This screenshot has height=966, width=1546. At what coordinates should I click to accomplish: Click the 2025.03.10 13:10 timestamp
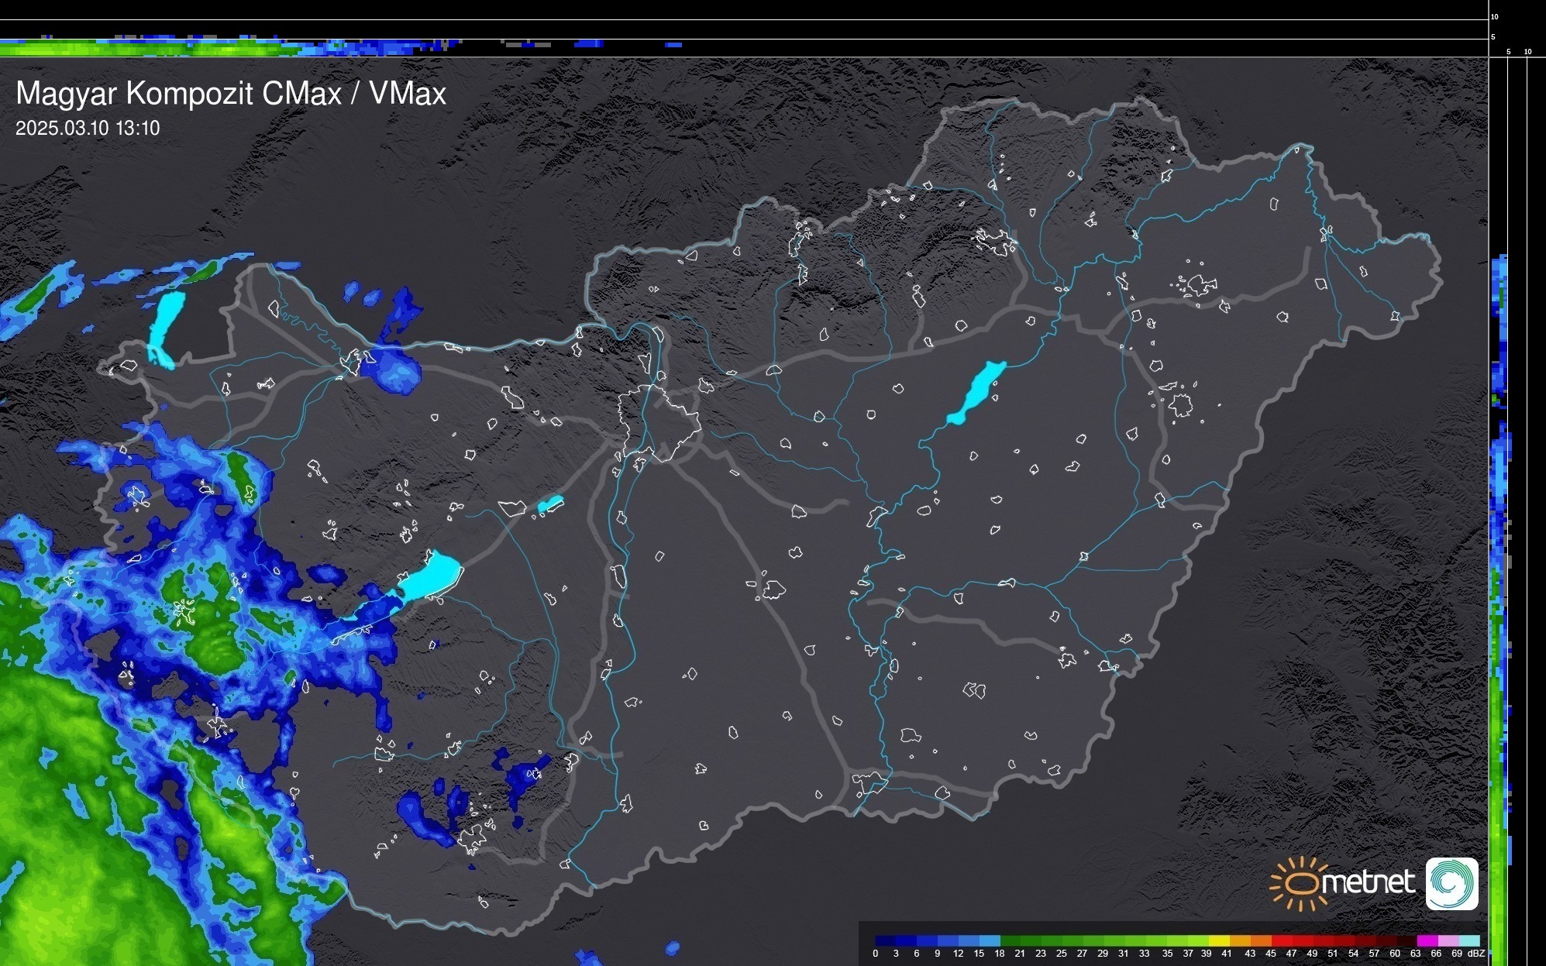[88, 129]
